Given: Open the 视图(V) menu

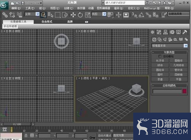Looking at the screenshot, I should coord(55,8).
